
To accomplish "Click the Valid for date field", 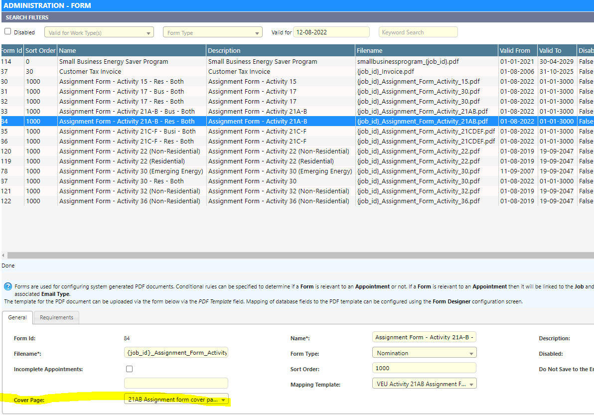I will (331, 32).
